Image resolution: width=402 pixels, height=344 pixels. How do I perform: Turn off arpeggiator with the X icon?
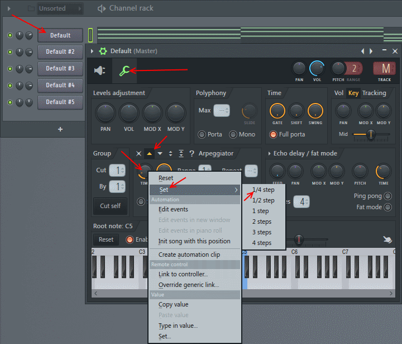(139, 153)
